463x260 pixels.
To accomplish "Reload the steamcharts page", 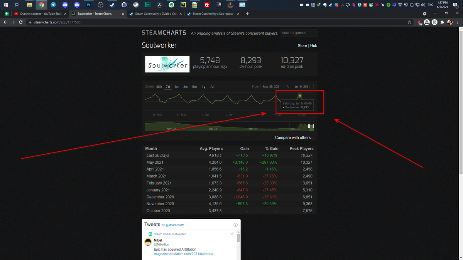I will (x=22, y=22).
